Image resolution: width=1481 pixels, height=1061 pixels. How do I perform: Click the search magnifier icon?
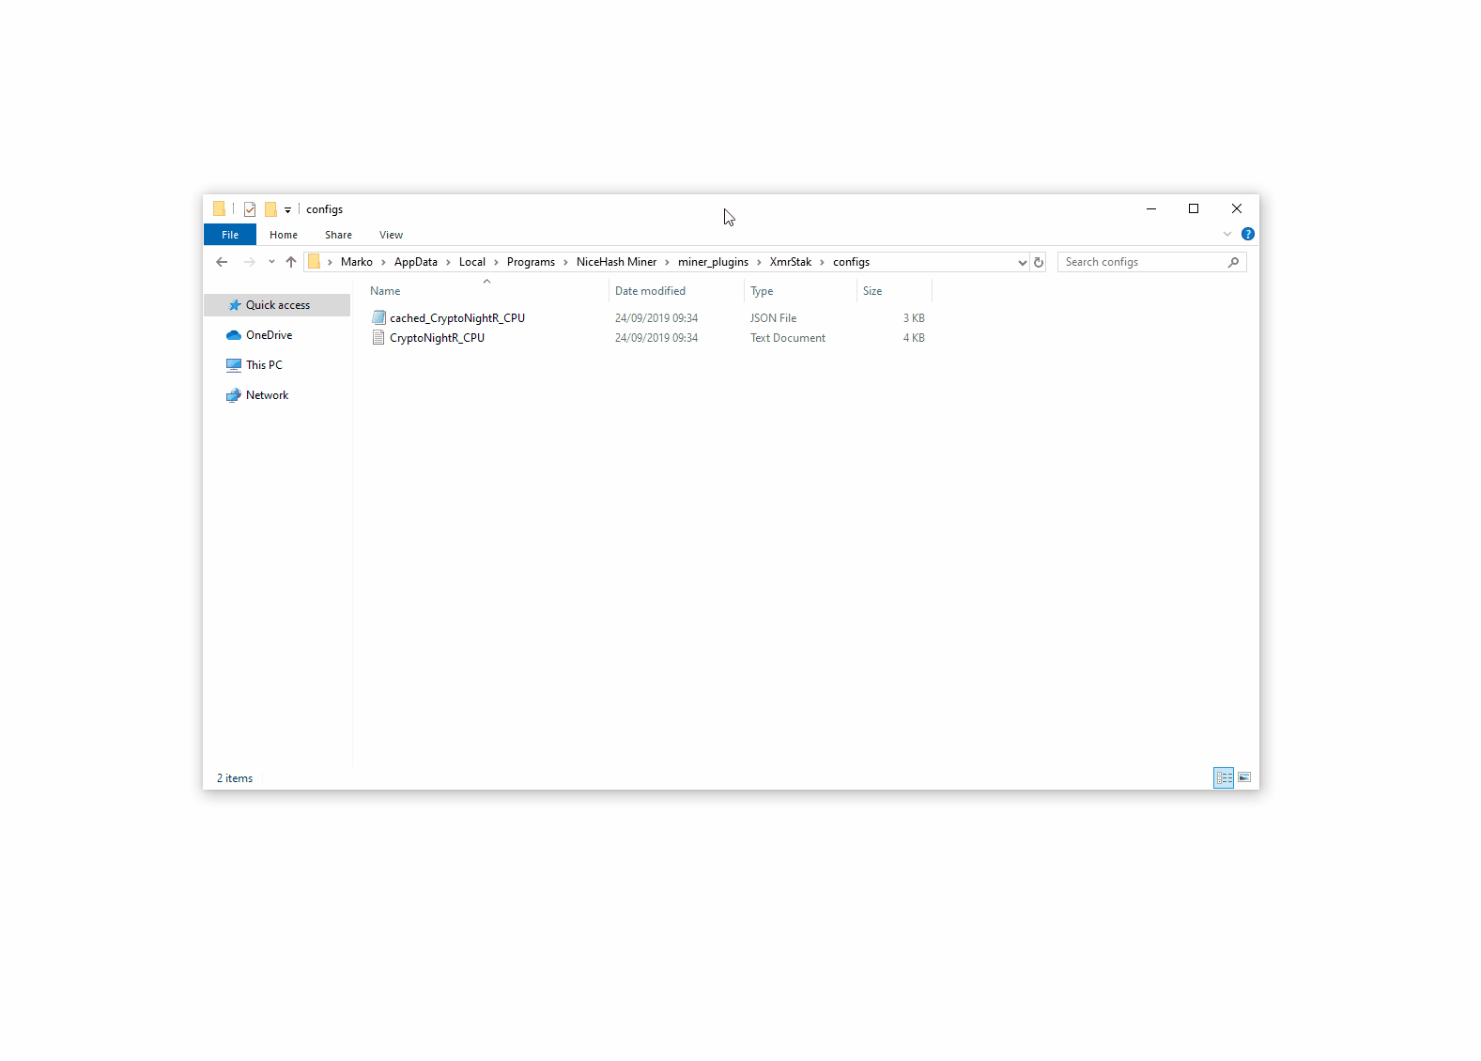coord(1233,262)
